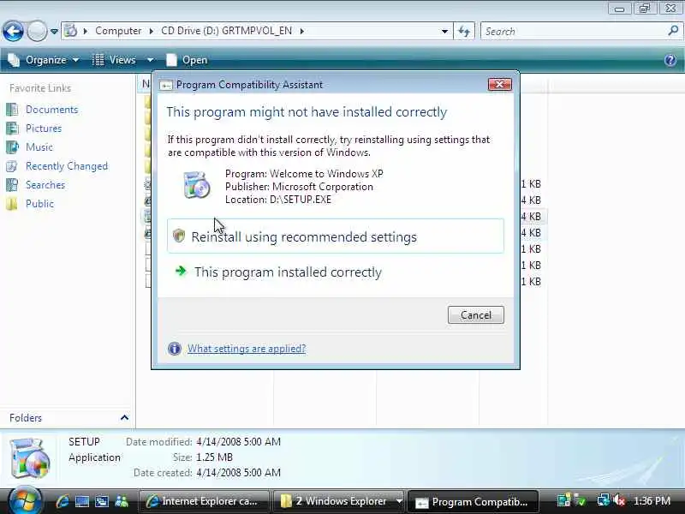
Task: Expand the Folders pane chevron
Action: coord(124,418)
